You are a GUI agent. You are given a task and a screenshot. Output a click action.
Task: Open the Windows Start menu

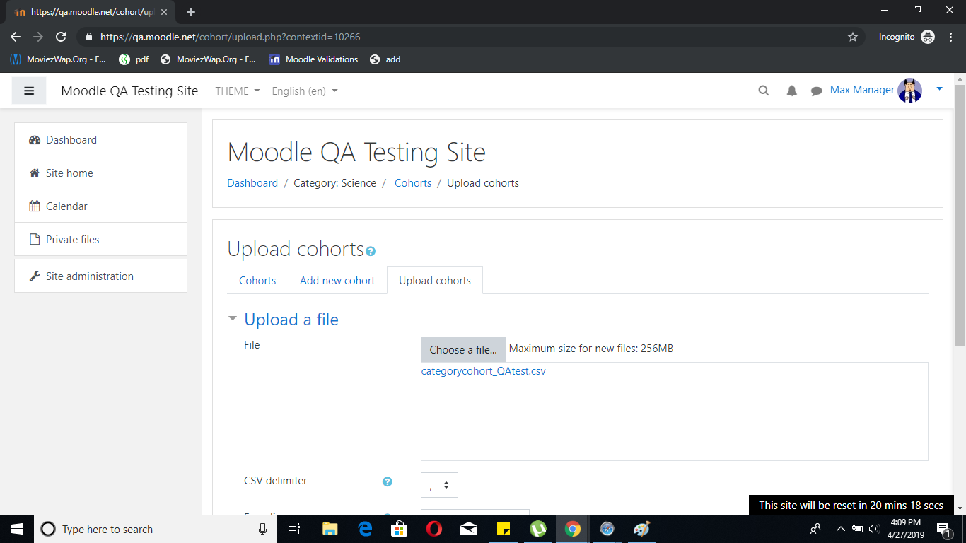pos(17,529)
